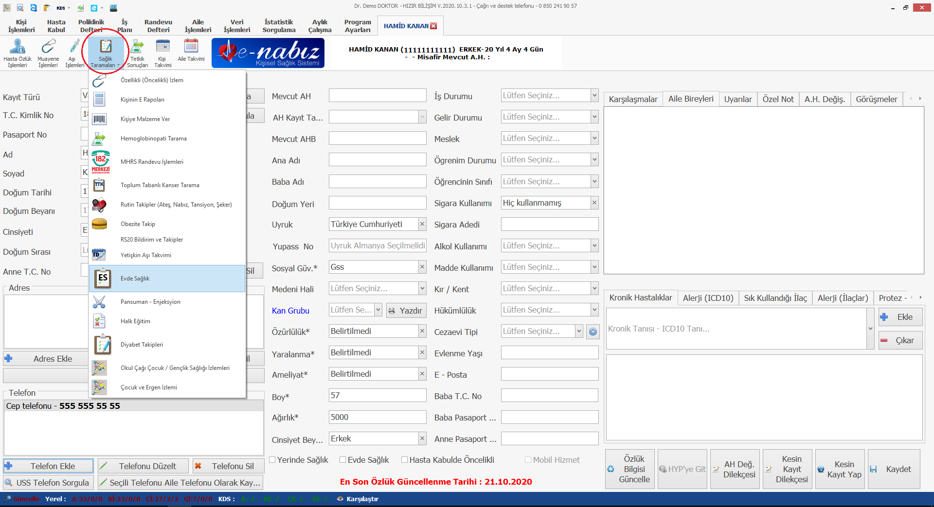The image size is (934, 507).
Task: Click the Muayene İşlemleri stethoscope icon
Action: (x=48, y=52)
